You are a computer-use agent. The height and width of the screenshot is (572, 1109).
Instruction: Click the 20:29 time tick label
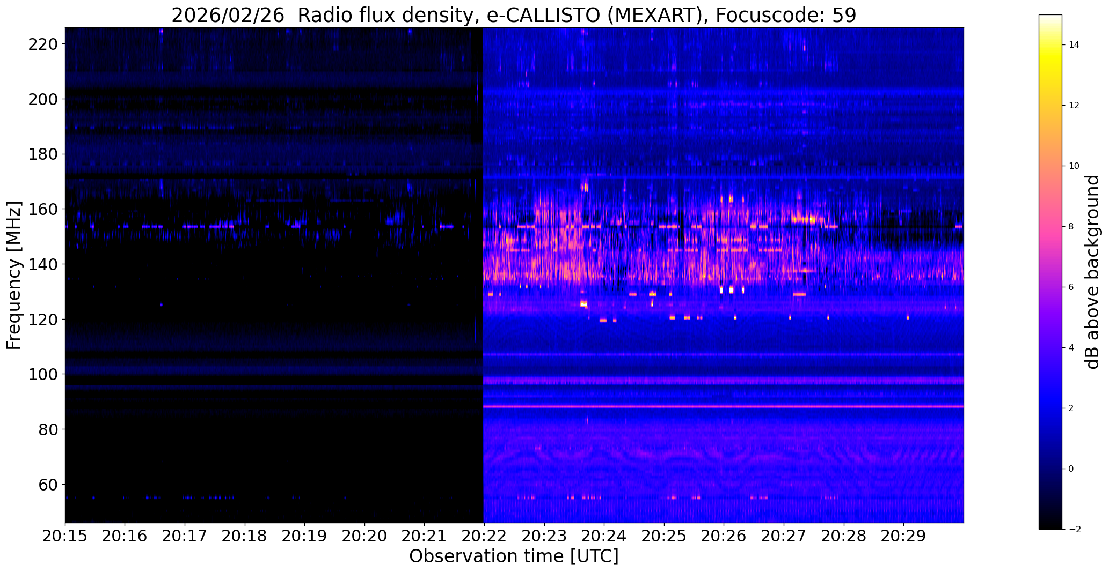point(903,537)
